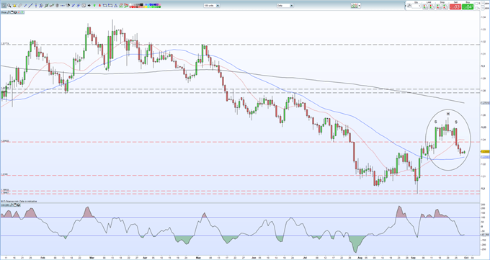This screenshot has width=490, height=260.
Task: Expand the chart style dropdown arrow
Action: 360,5
